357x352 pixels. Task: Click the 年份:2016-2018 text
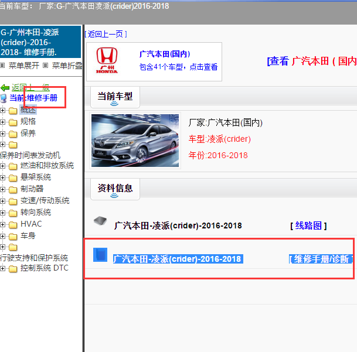tap(218, 155)
